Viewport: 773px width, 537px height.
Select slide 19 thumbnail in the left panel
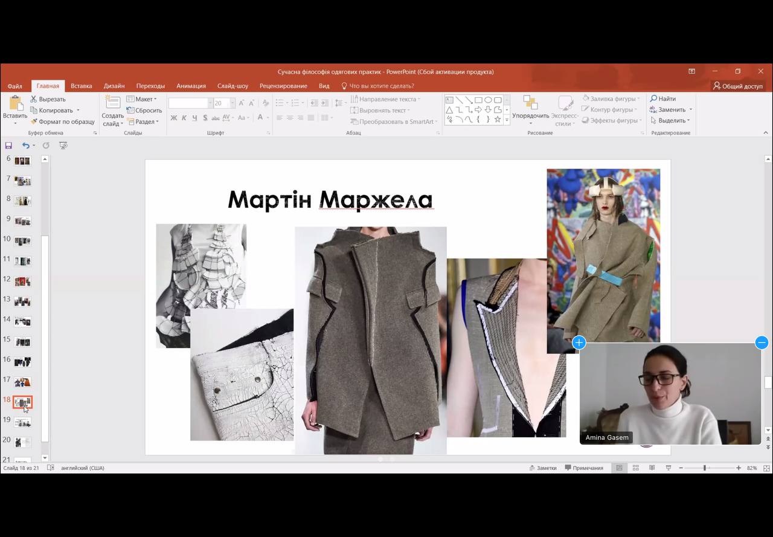coord(22,422)
